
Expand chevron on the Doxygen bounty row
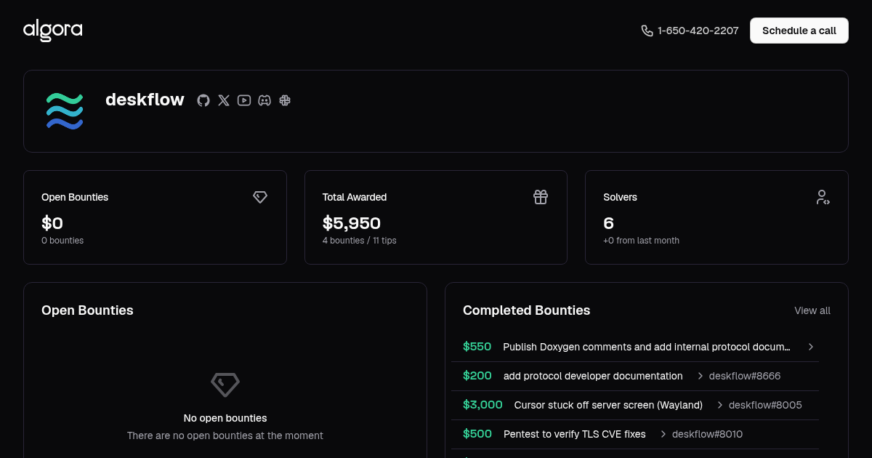811,347
